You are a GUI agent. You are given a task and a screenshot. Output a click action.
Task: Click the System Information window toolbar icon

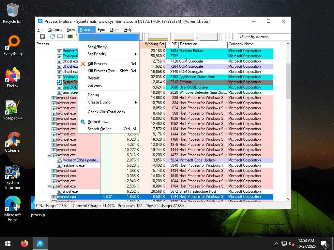click(x=60, y=36)
